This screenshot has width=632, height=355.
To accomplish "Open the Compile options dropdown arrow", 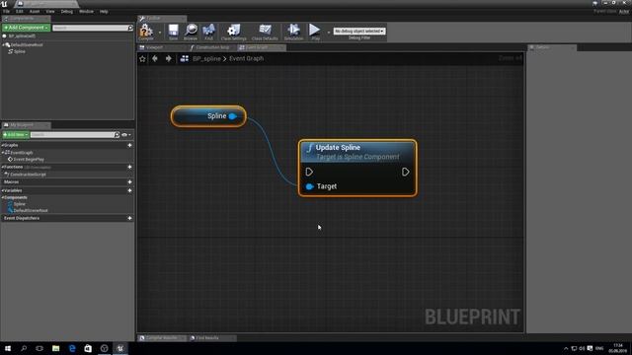I will click(160, 33).
